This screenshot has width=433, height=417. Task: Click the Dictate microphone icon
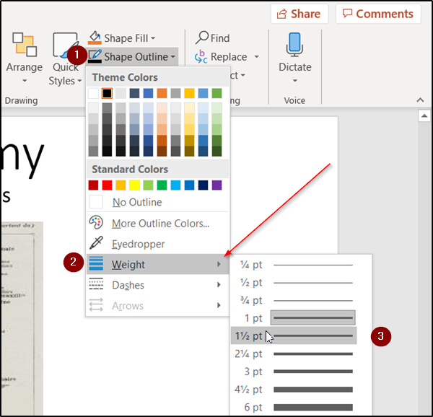point(294,45)
